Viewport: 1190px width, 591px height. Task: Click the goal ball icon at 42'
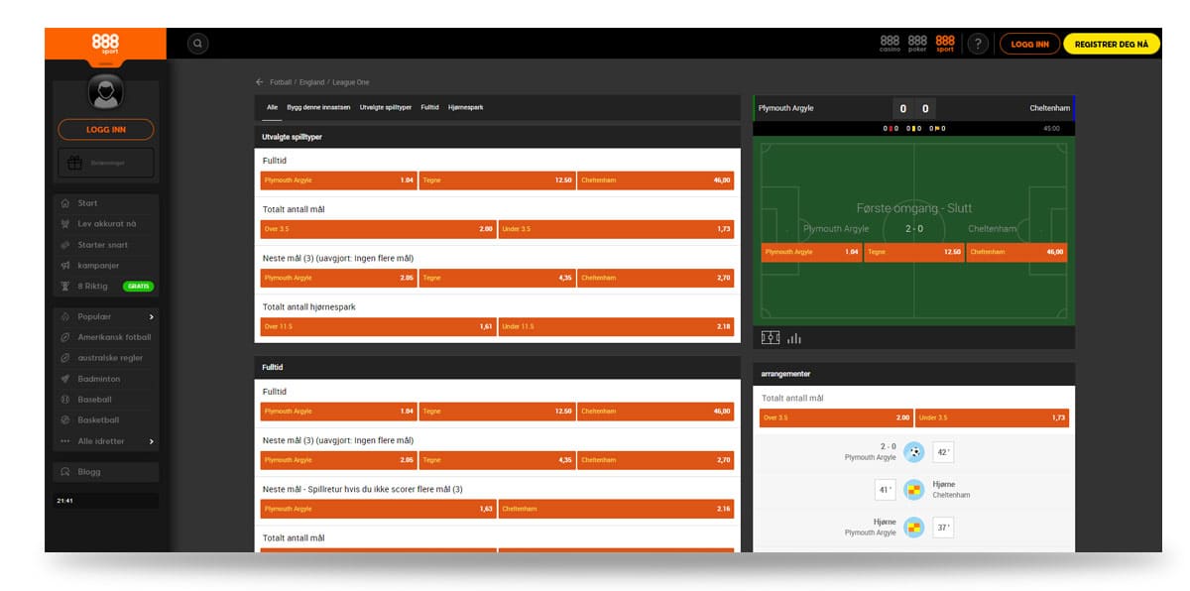point(914,452)
